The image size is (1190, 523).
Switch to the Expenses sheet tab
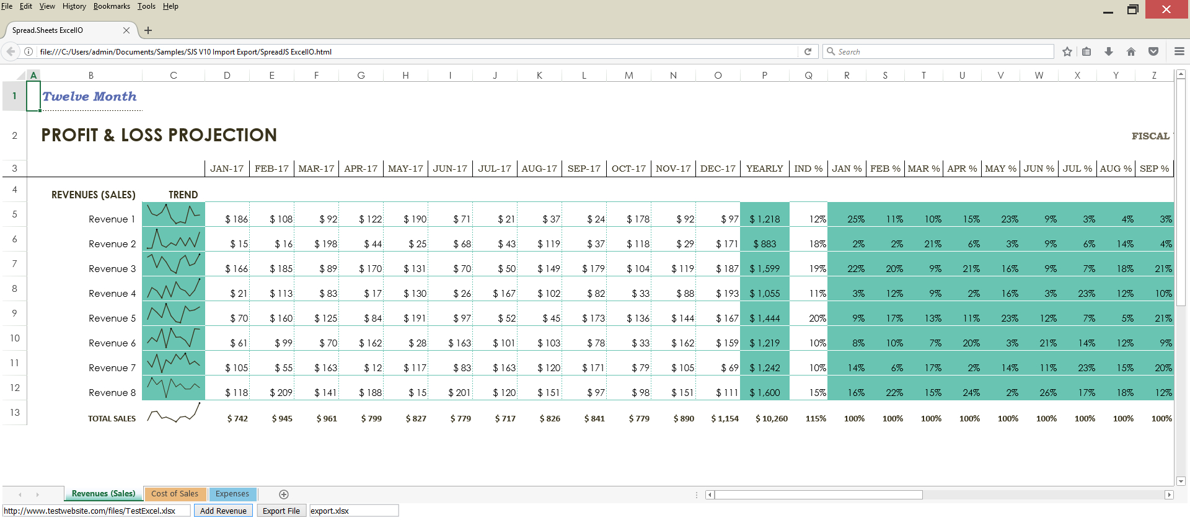(232, 494)
